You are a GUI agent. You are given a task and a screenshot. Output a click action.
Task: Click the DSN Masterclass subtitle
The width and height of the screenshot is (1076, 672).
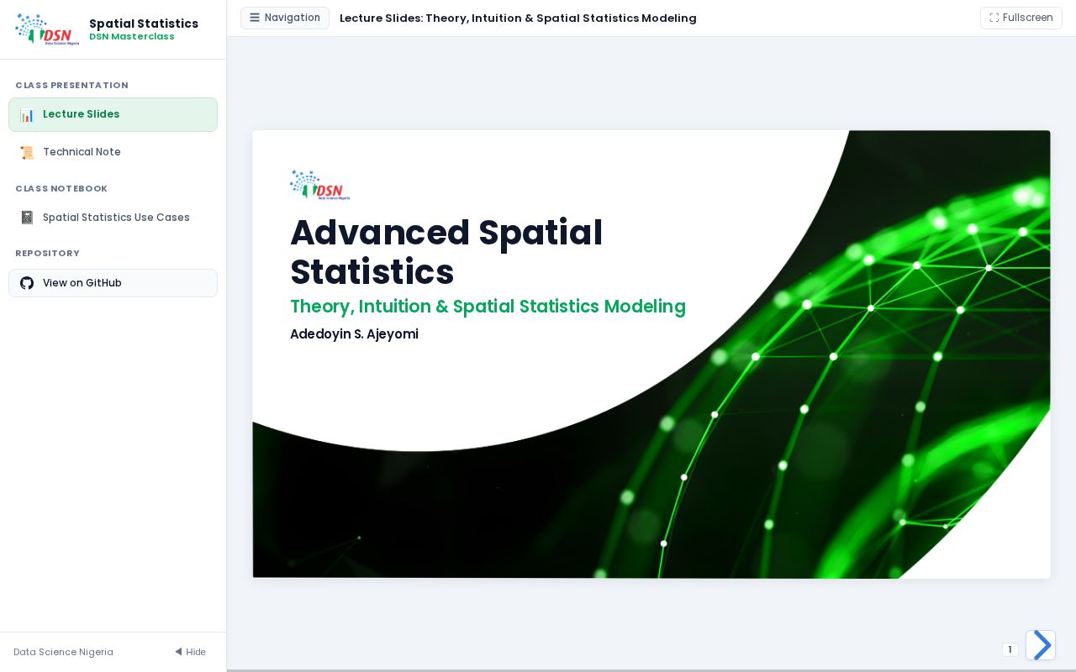click(132, 37)
